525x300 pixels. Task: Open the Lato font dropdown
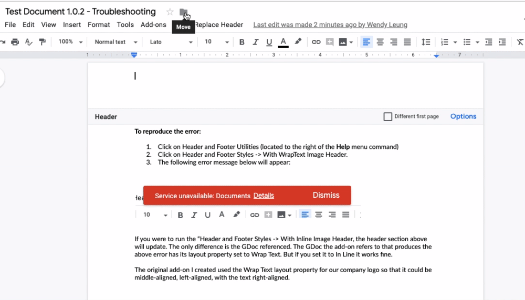[171, 42]
